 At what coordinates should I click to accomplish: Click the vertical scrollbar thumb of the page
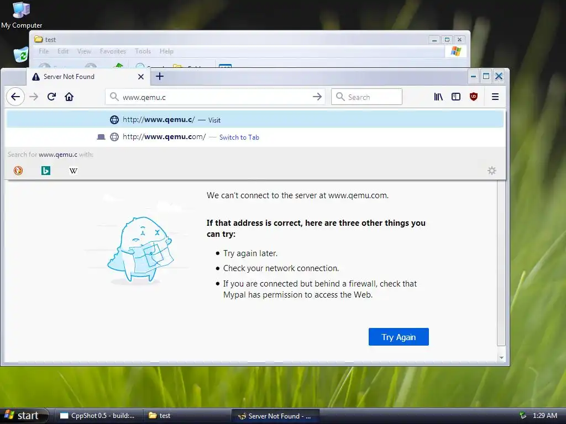coord(501,263)
